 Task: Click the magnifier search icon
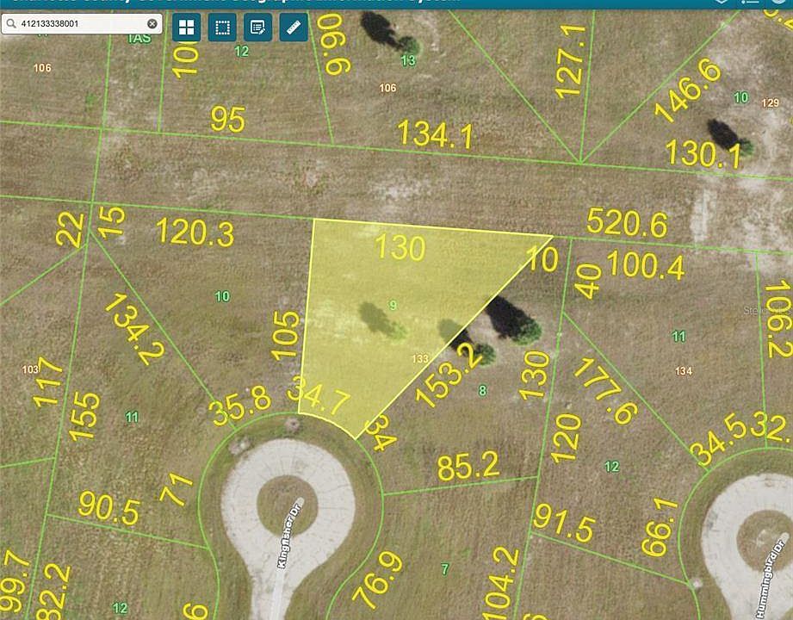(11, 24)
